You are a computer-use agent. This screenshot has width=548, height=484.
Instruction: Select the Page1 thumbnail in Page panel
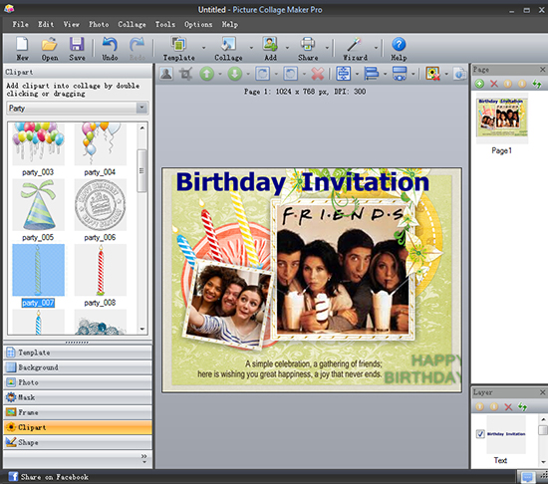[502, 119]
